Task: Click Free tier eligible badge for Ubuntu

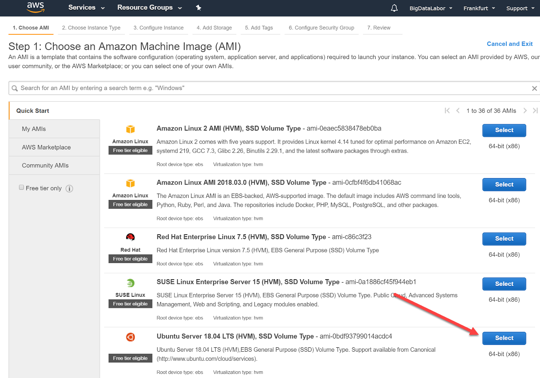Action: pyautogui.click(x=130, y=358)
